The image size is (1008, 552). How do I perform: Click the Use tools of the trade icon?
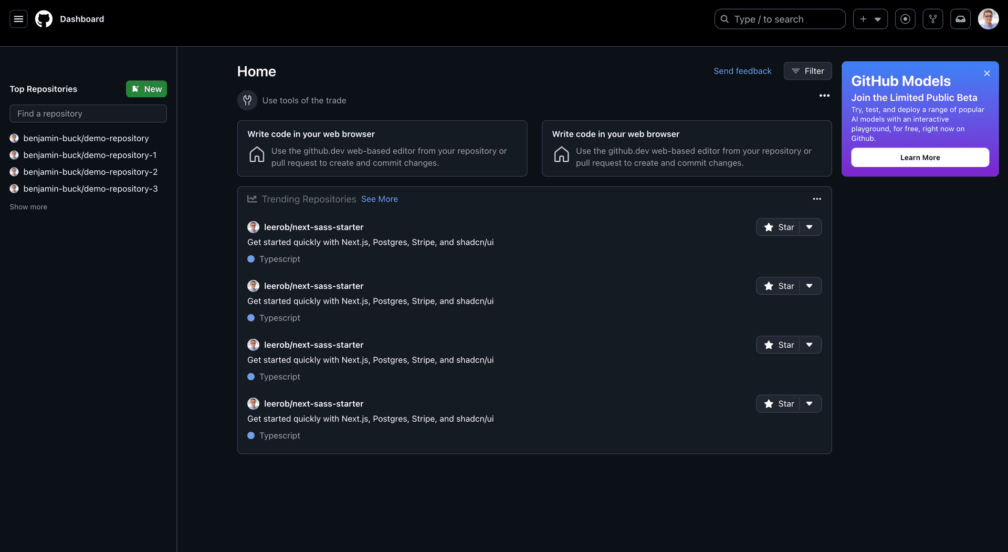coord(247,100)
